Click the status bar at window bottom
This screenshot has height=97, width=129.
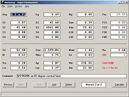click(64, 94)
